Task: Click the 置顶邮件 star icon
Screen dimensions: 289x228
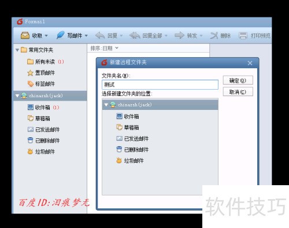Action: click(30, 73)
